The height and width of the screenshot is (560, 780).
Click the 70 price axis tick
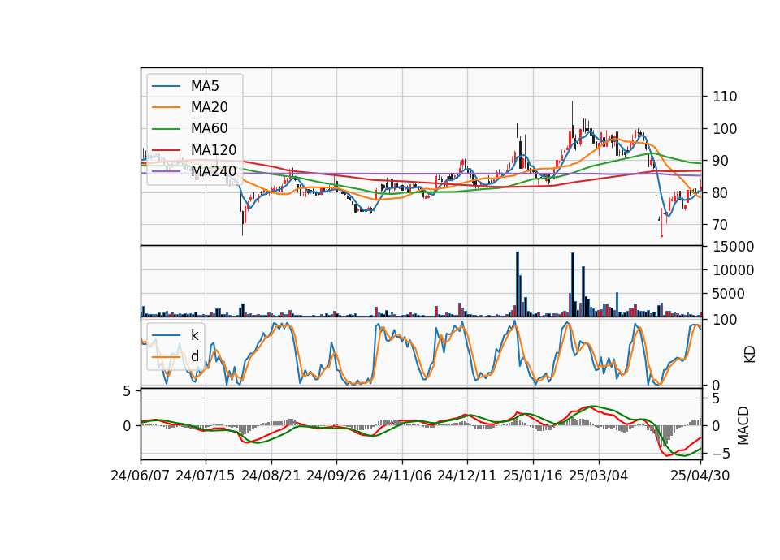pos(721,225)
